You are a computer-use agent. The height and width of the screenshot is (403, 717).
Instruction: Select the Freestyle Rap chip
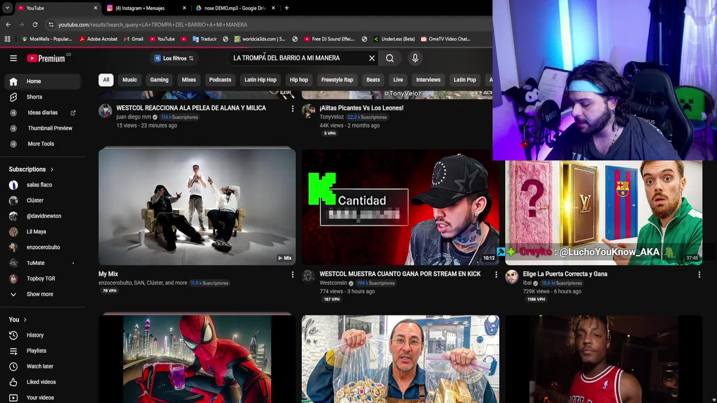click(x=337, y=79)
